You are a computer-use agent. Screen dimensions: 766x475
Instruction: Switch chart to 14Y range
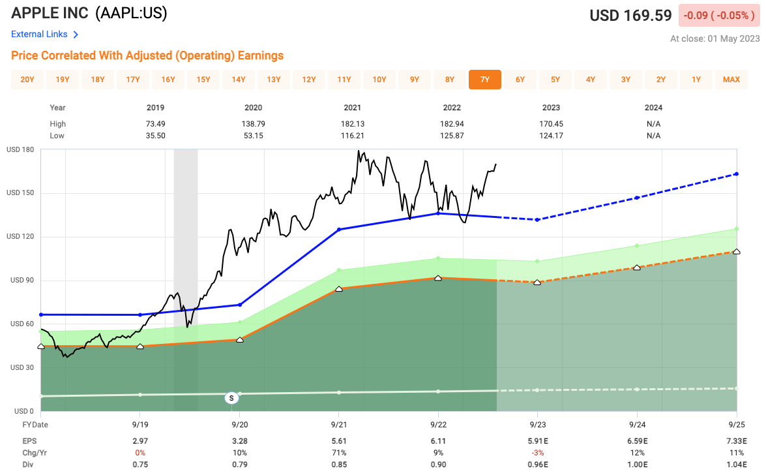(x=239, y=79)
